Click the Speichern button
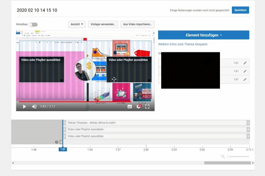Viewport: 265px width, 176px height. (240, 10)
